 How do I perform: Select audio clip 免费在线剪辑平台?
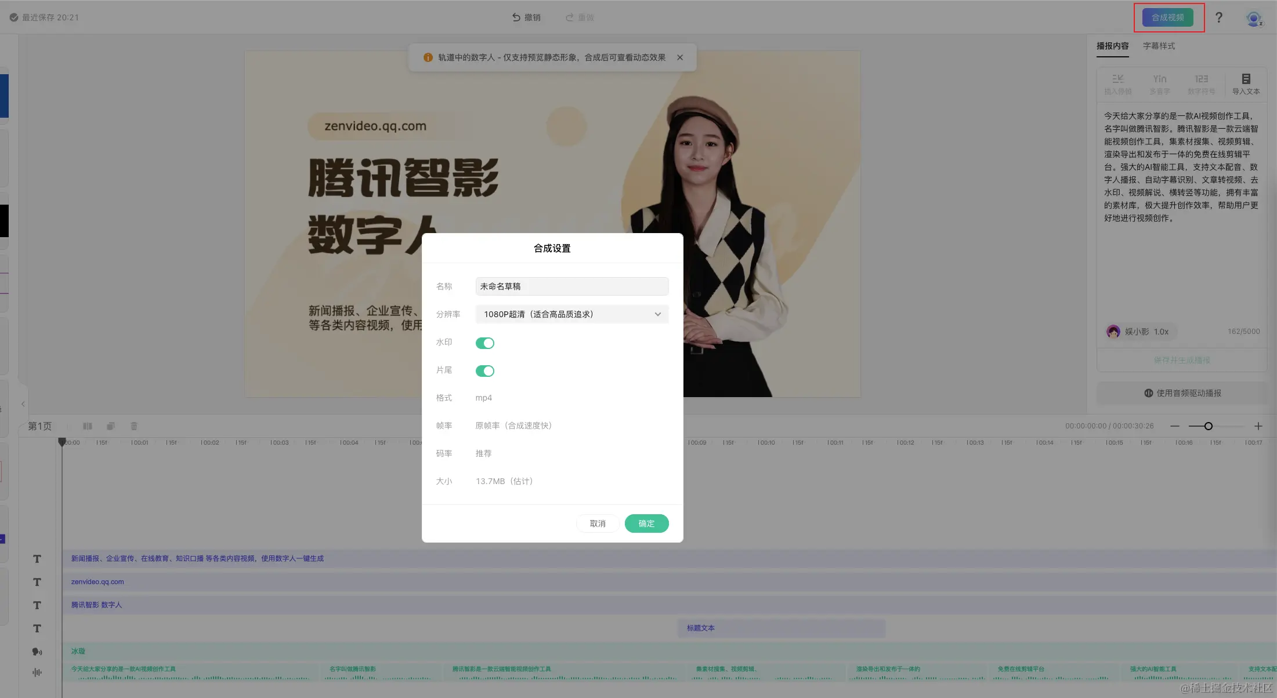(x=1054, y=672)
